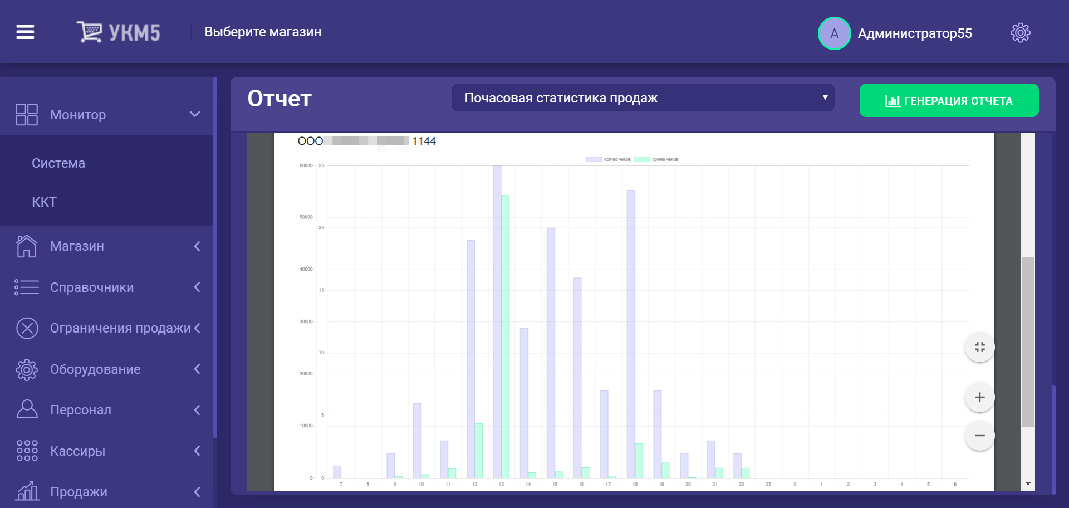
Task: Open the ККТ submenu item
Action: pos(44,202)
